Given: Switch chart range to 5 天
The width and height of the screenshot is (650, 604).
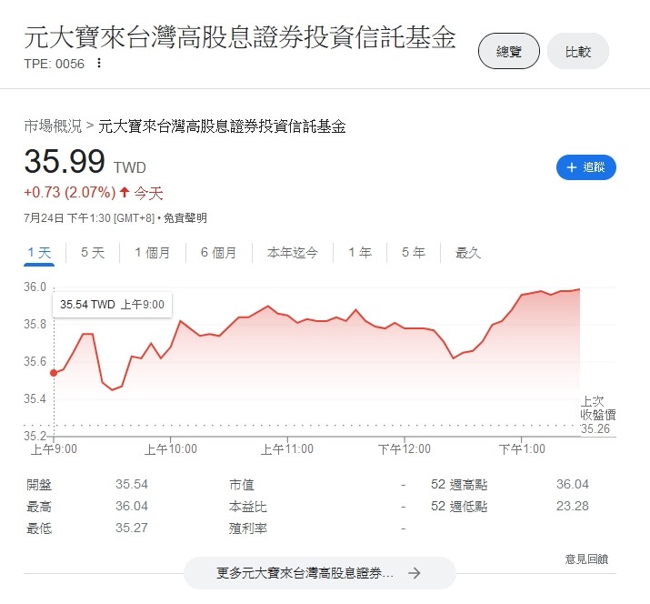Looking at the screenshot, I should 93,252.
